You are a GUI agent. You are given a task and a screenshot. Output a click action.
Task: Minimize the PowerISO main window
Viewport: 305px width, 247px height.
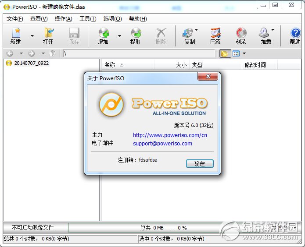pos(263,5)
